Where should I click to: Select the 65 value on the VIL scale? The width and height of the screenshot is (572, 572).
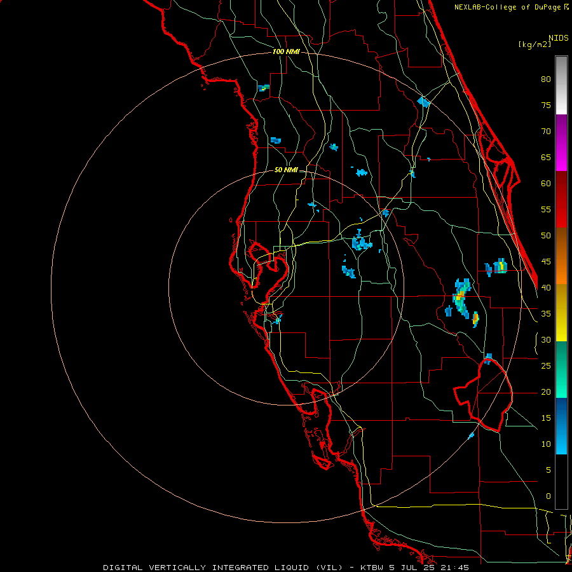pyautogui.click(x=546, y=158)
